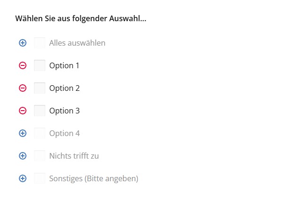Click the 'Sonstiges (Bitte angeben)' label text

[93, 178]
